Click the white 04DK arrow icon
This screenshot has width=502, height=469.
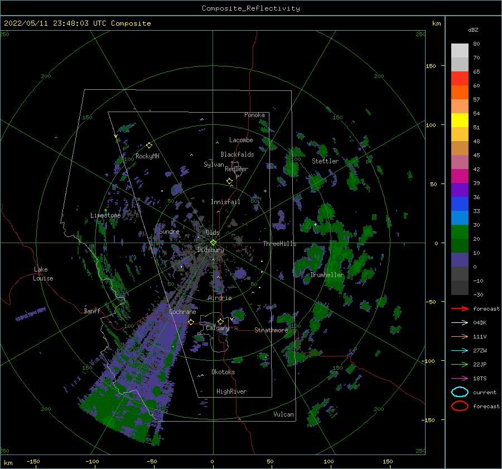460,322
